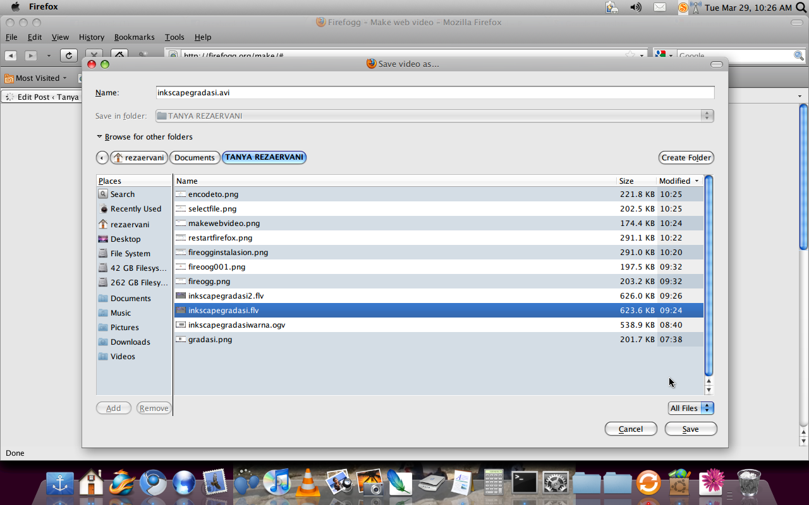
Task: Launch the music player disc icon in dock
Action: click(277, 483)
